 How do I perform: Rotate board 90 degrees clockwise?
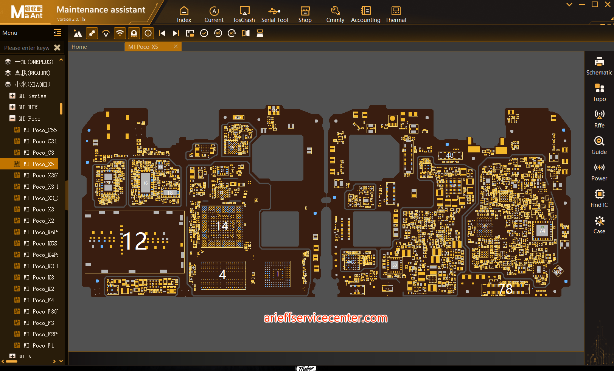pos(232,33)
